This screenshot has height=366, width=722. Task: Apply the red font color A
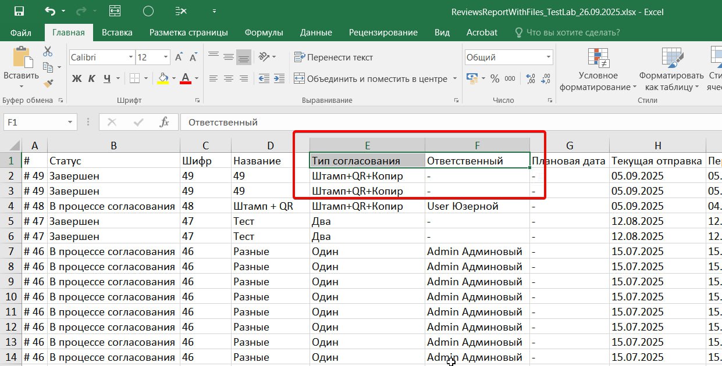coord(186,78)
